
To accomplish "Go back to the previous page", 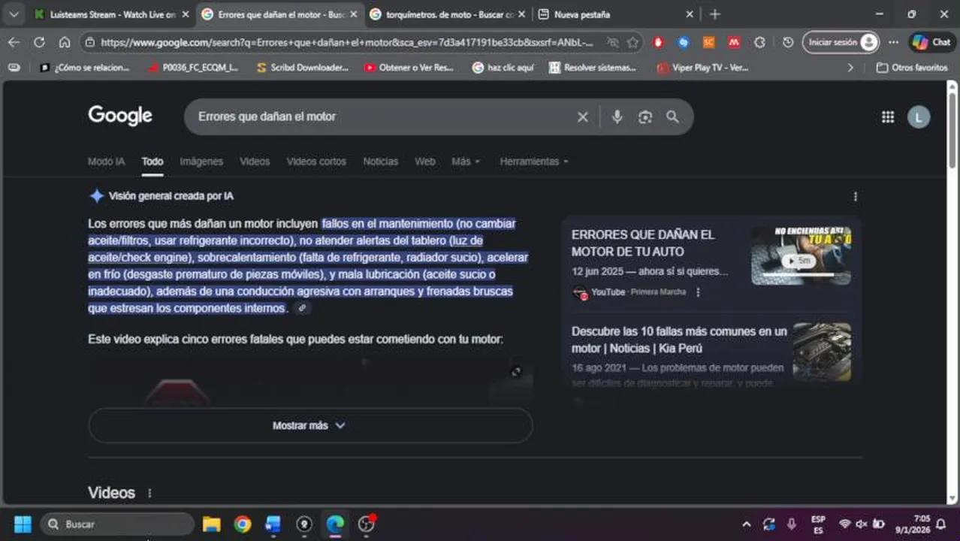I will 14,43.
